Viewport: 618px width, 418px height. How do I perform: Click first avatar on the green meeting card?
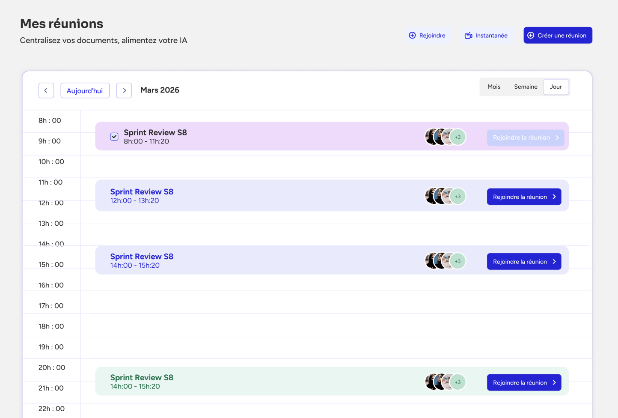[431, 382]
